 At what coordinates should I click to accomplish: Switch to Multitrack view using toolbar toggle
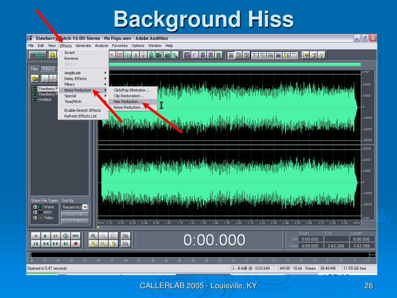[x=38, y=55]
